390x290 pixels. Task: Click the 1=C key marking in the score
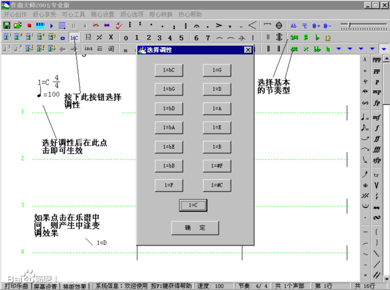tap(44, 82)
